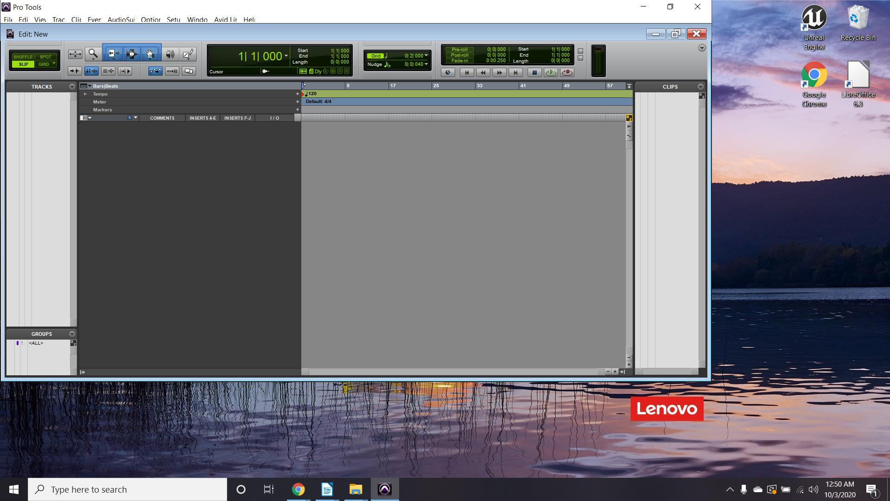890x501 pixels.
Task: Click the Selector waveform tool
Action: point(132,54)
